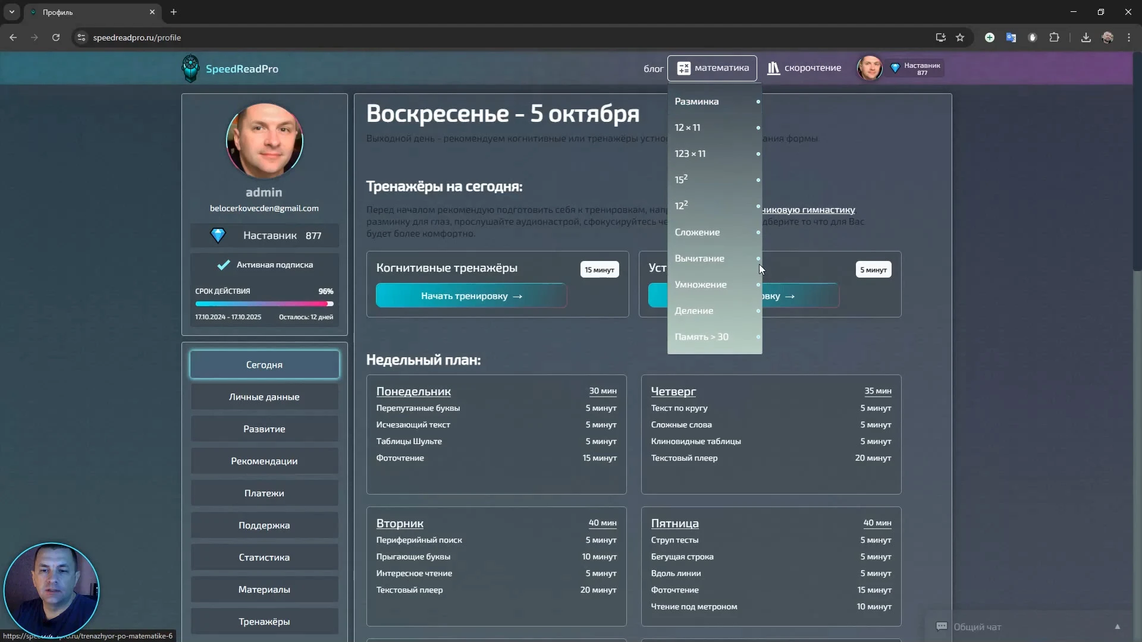This screenshot has width=1142, height=642.
Task: Click the page vertical scrollbar
Action: pos(1137,160)
